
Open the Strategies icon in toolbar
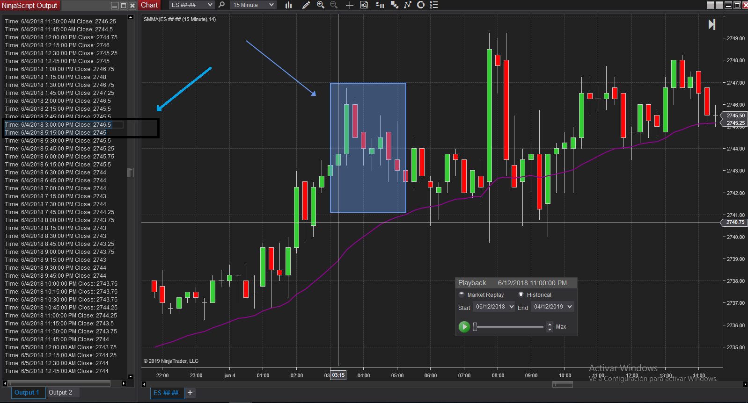tap(408, 5)
